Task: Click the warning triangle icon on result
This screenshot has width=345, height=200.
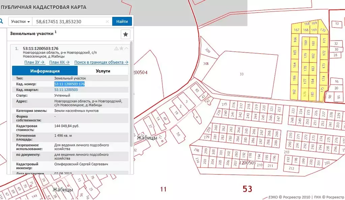Action: (x=116, y=49)
